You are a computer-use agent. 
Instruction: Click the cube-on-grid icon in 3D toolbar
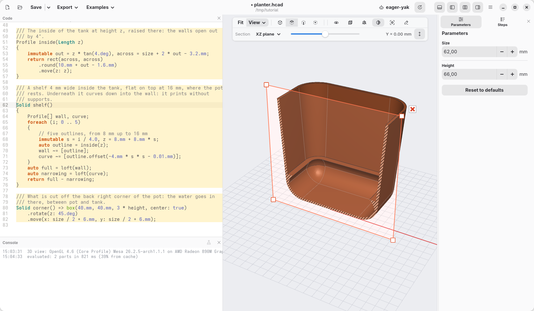tap(364, 23)
